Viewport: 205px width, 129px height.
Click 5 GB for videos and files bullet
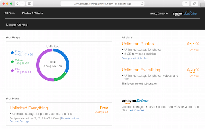click(x=140, y=54)
